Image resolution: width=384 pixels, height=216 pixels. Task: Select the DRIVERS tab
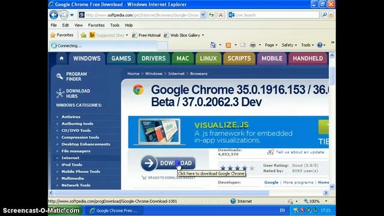(154, 59)
